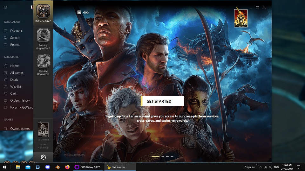
Task: Open the Windows Start menu
Action: 5,167
